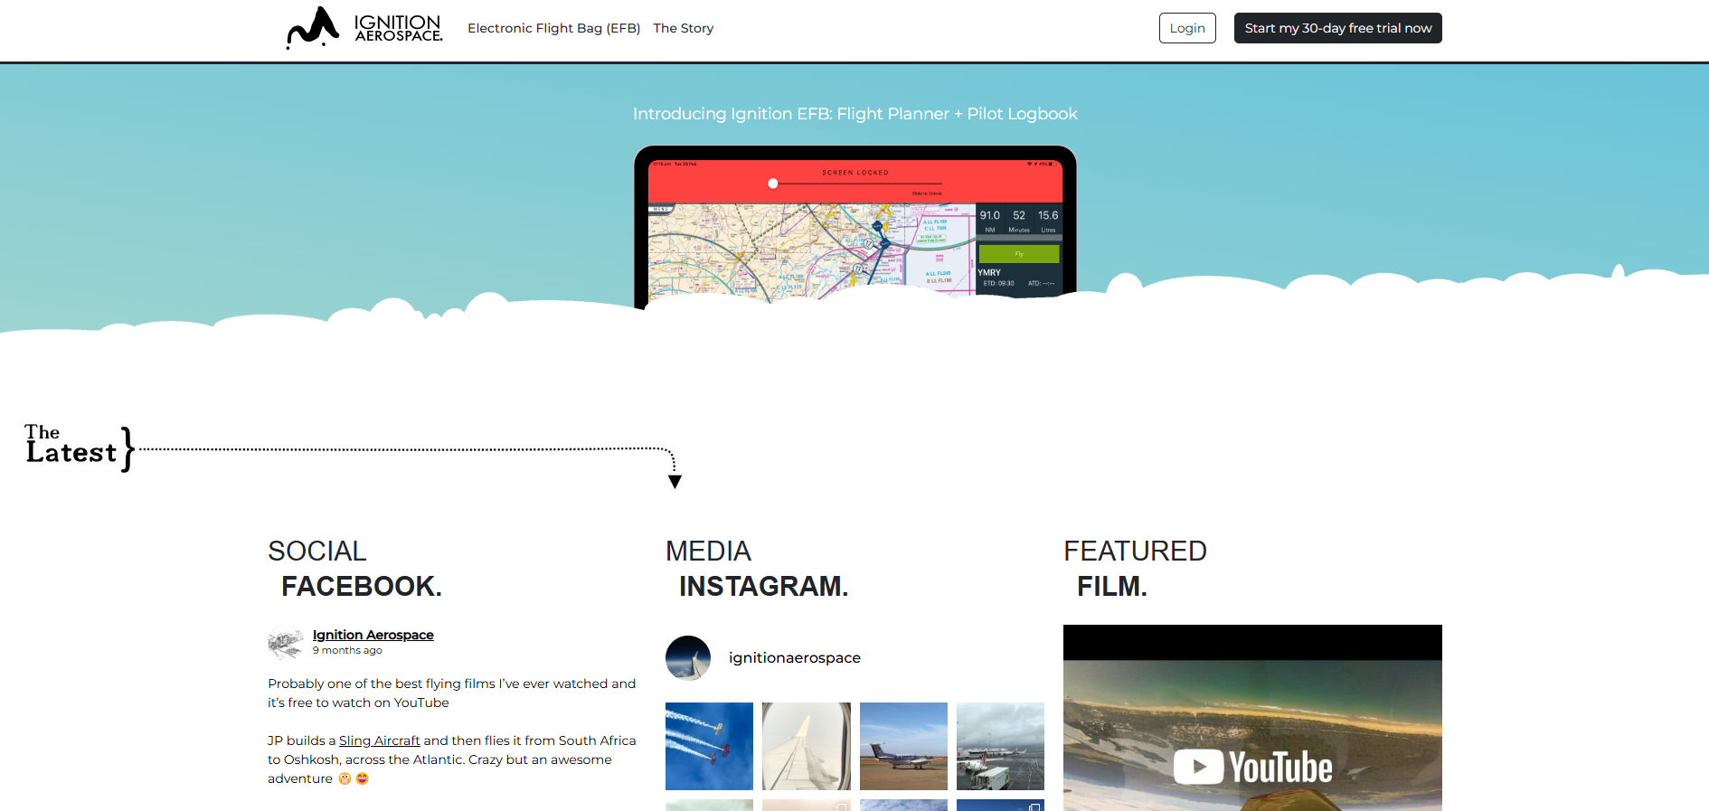Viewport: 1709px width, 811px height.
Task: Open Instagram photo of airport apron with vehicles
Action: (1000, 747)
